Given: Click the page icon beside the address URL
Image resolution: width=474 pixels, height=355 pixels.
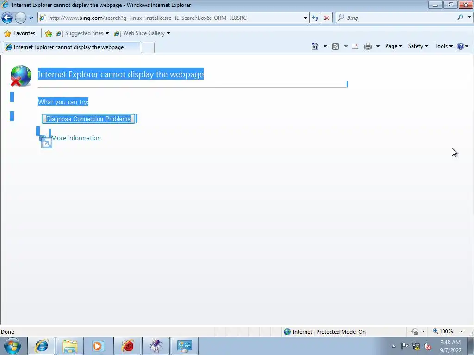Looking at the screenshot, I should tap(43, 18).
